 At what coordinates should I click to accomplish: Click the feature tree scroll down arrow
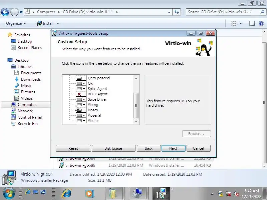[136, 121]
